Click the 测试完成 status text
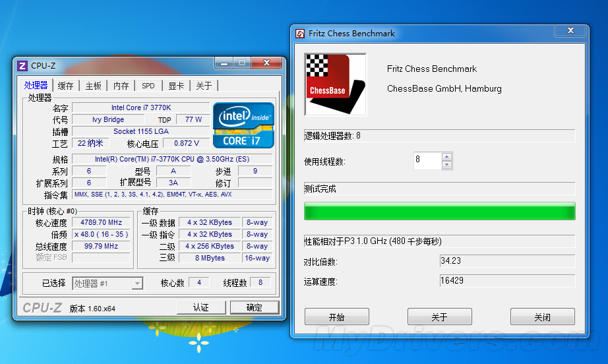 click(x=320, y=189)
